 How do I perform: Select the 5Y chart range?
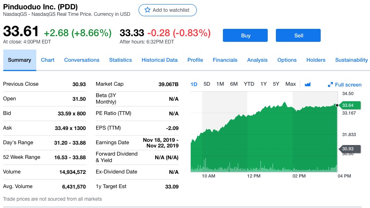click(x=276, y=84)
